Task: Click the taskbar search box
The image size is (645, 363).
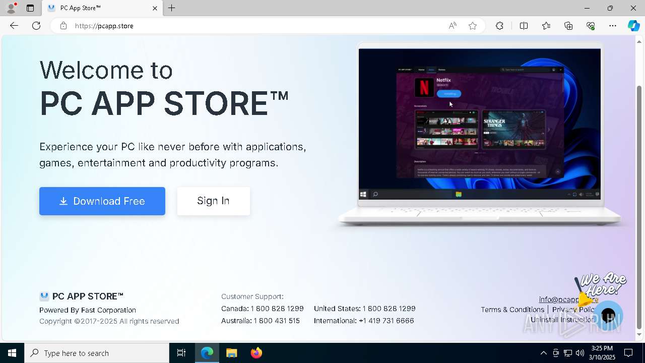Action: pyautogui.click(x=97, y=353)
